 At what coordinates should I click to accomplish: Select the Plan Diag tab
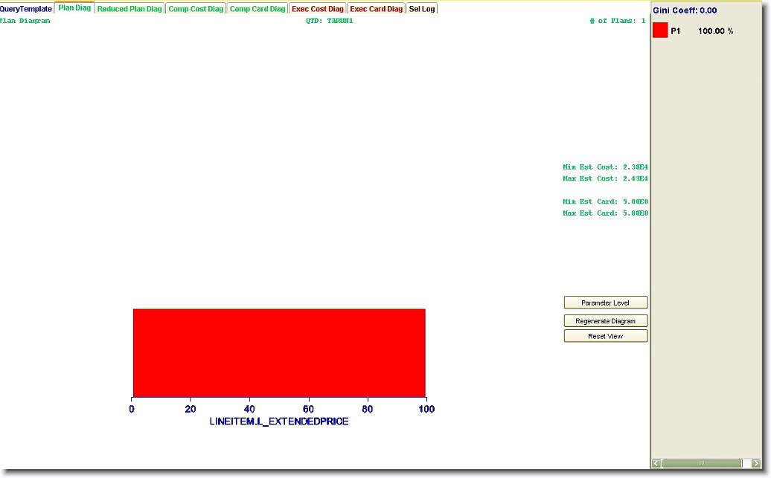pyautogui.click(x=74, y=8)
